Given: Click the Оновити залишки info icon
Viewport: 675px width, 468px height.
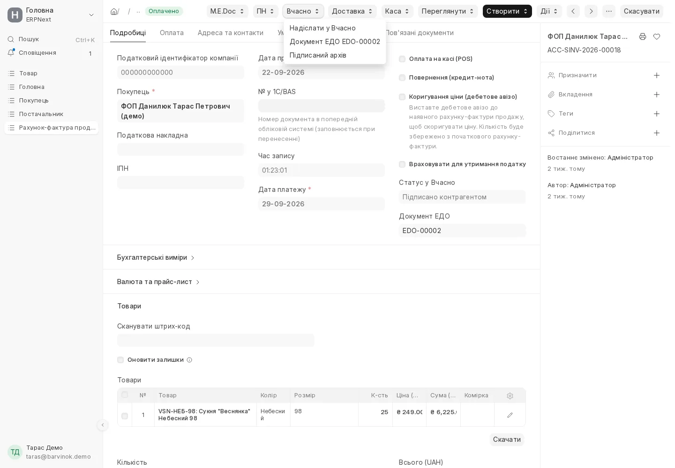Looking at the screenshot, I should pos(189,360).
